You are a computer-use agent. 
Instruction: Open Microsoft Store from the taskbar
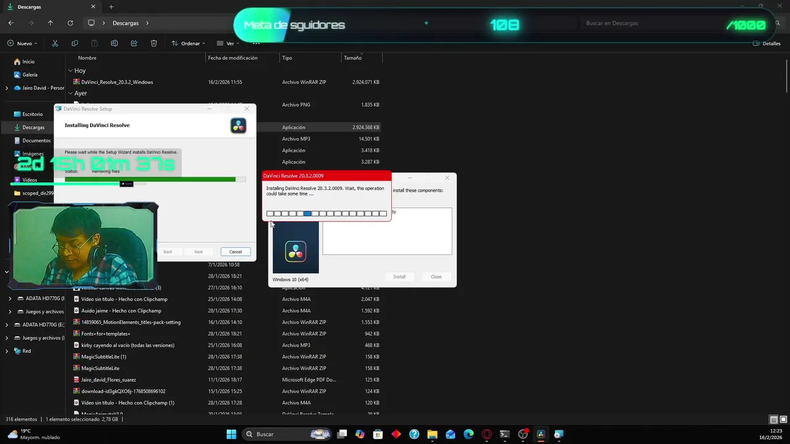click(378, 434)
